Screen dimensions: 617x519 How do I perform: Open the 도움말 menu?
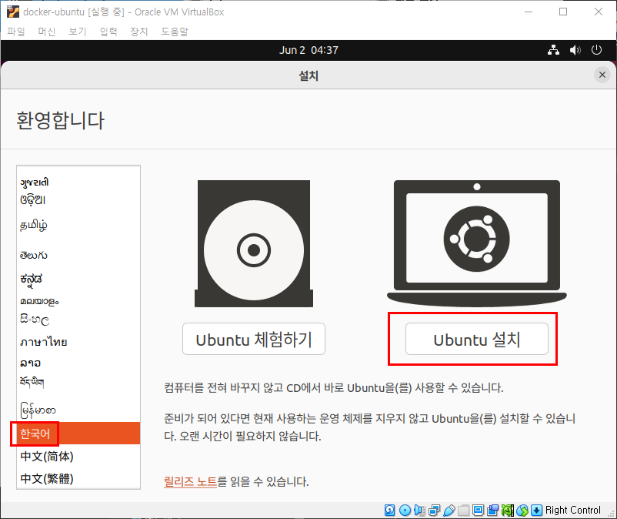175,32
